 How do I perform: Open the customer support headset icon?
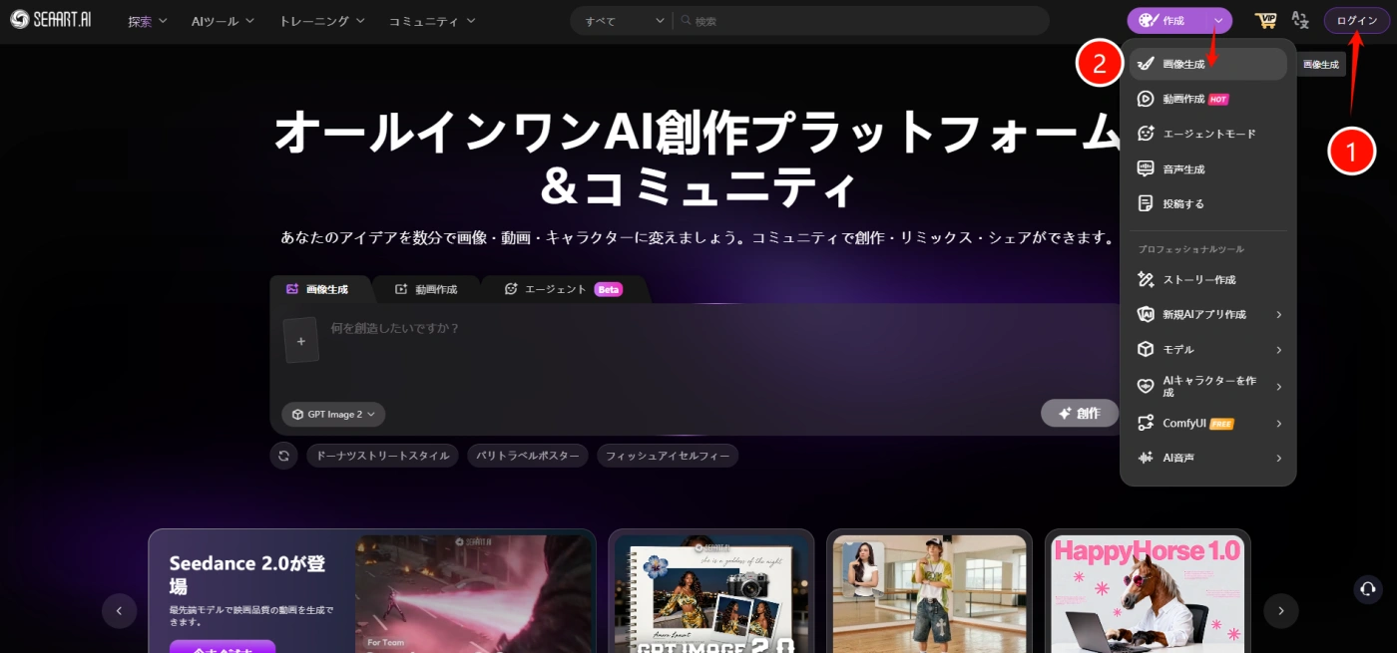[1368, 589]
